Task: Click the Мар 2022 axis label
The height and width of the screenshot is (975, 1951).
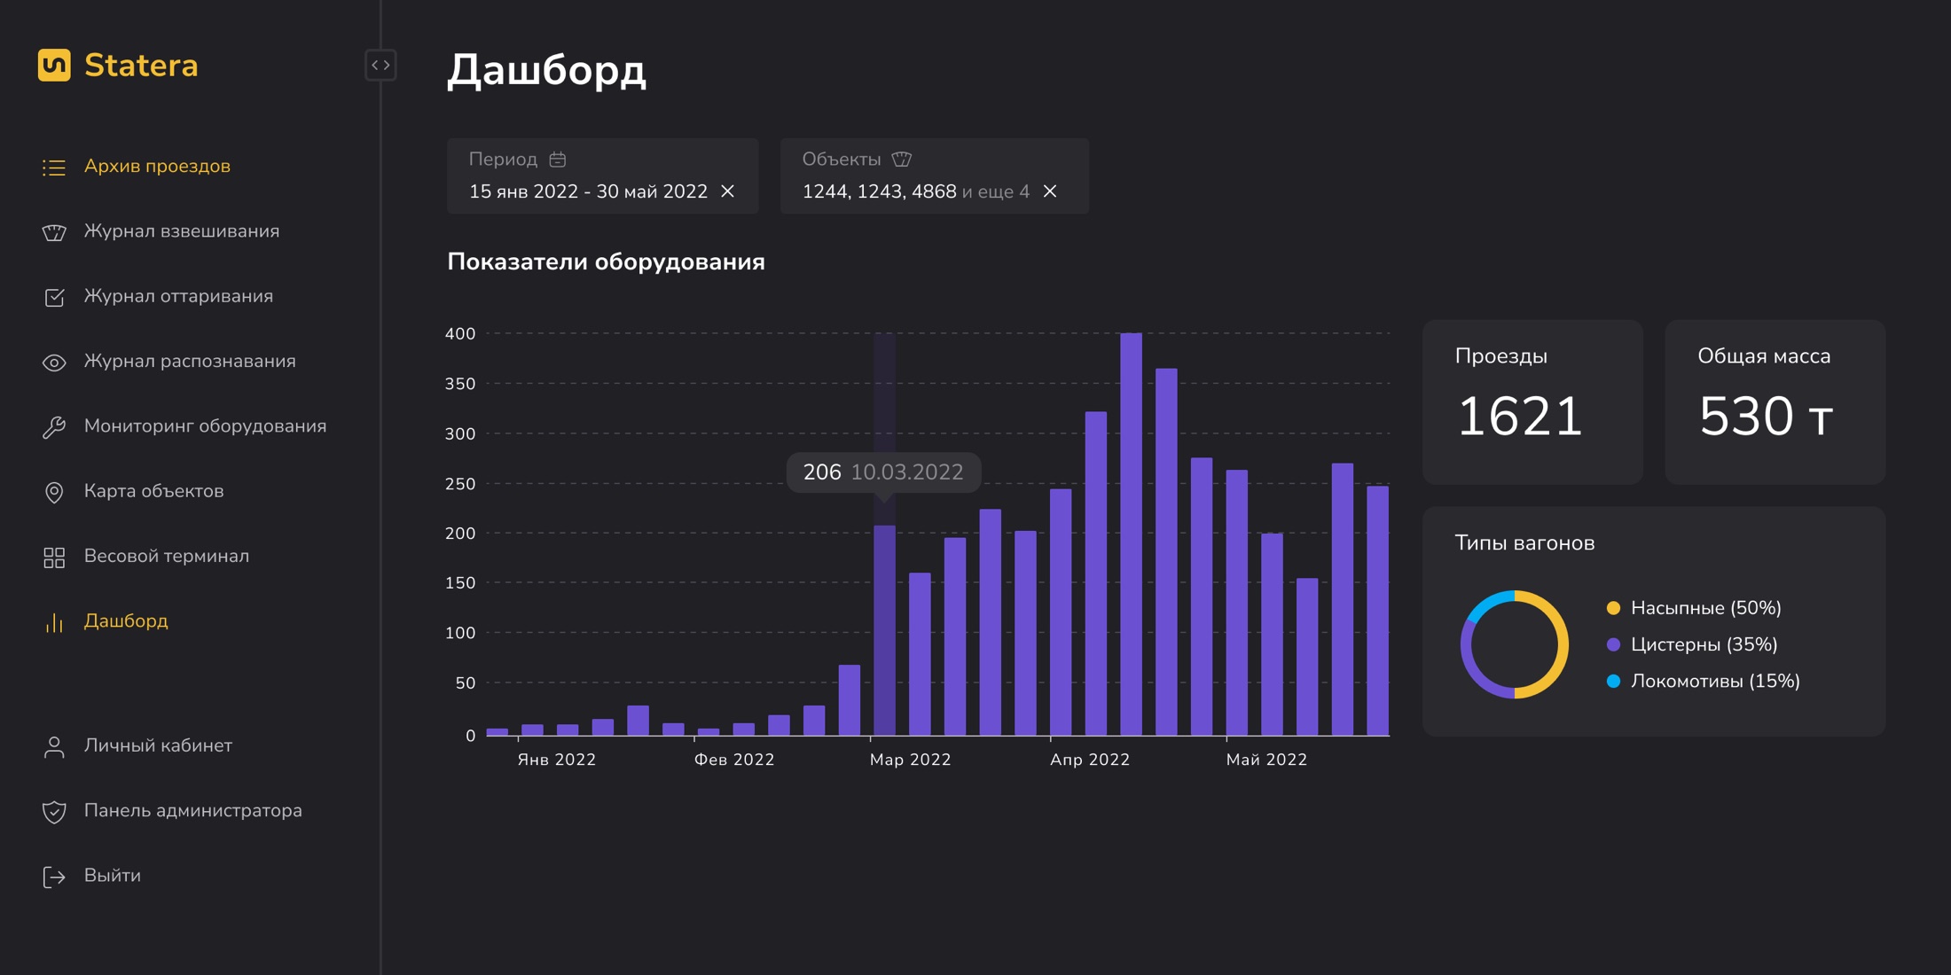Action: pyautogui.click(x=910, y=760)
